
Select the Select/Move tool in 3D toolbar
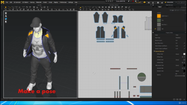(10, 7)
